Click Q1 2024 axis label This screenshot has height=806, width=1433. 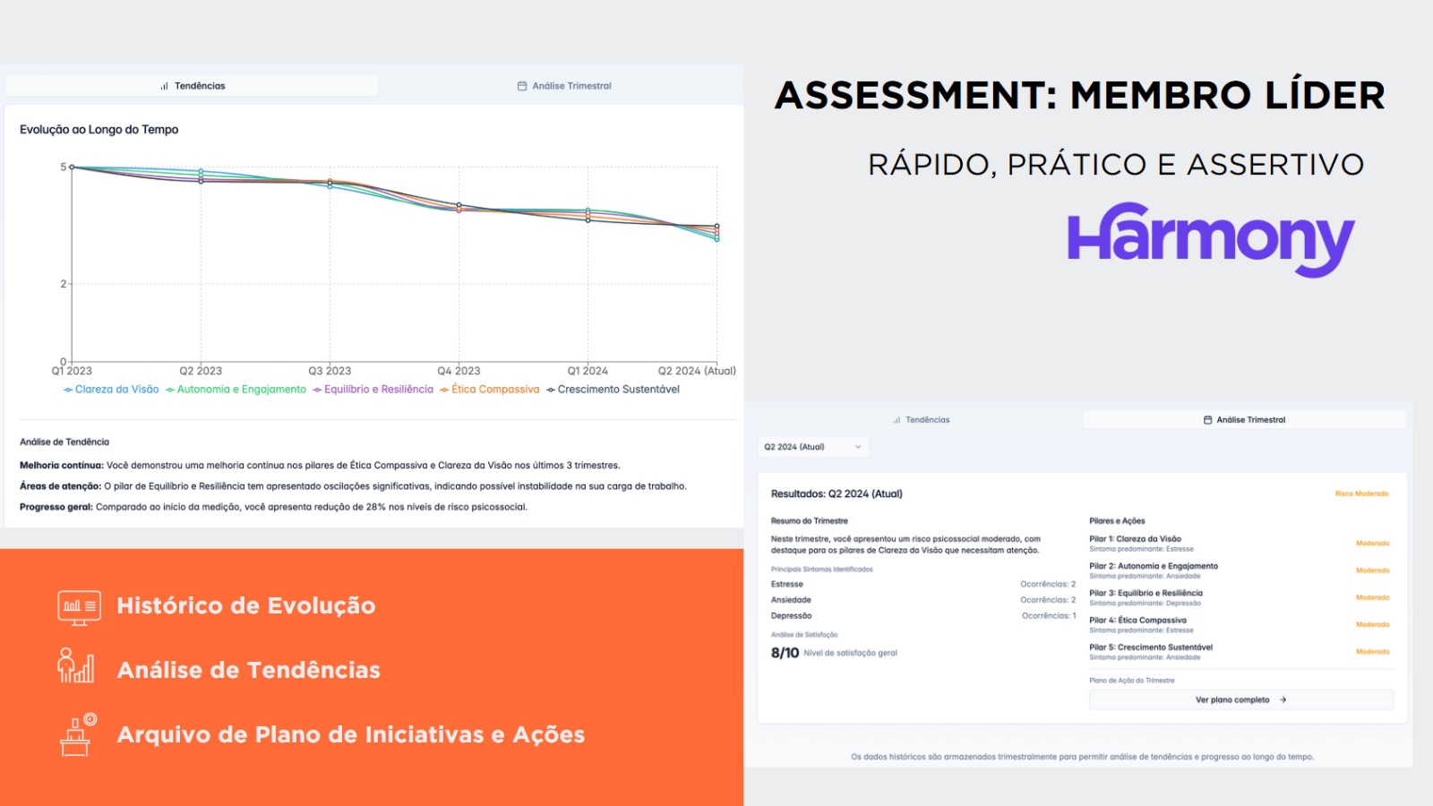588,371
